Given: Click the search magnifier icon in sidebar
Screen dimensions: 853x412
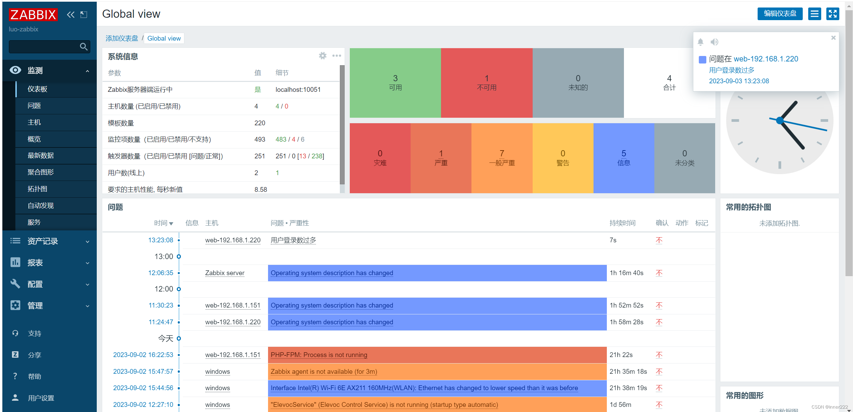Looking at the screenshot, I should (x=83, y=46).
